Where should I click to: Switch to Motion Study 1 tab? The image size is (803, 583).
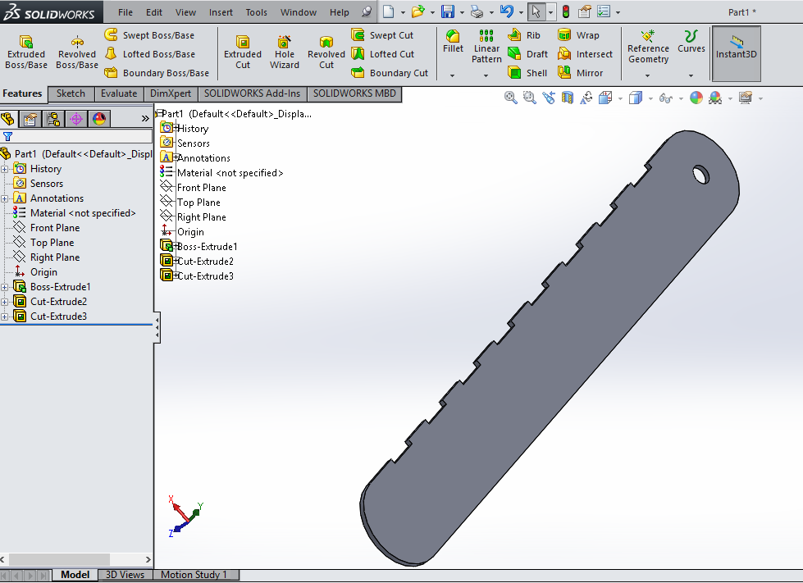(x=194, y=575)
